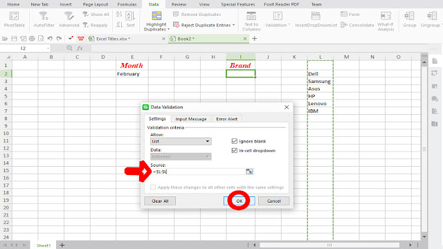Open the Insert ribbon tab
The image size is (443, 249).
[x=66, y=4]
